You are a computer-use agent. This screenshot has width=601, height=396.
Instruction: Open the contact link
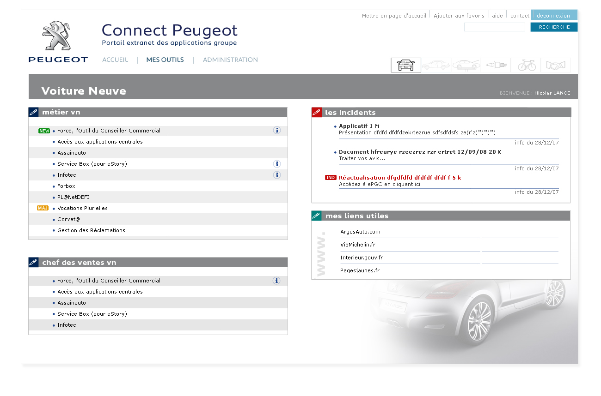click(520, 16)
